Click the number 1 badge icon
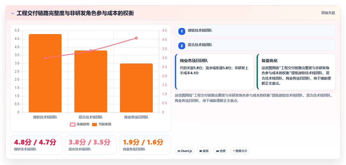This screenshot has height=165, width=346. tap(182, 31)
